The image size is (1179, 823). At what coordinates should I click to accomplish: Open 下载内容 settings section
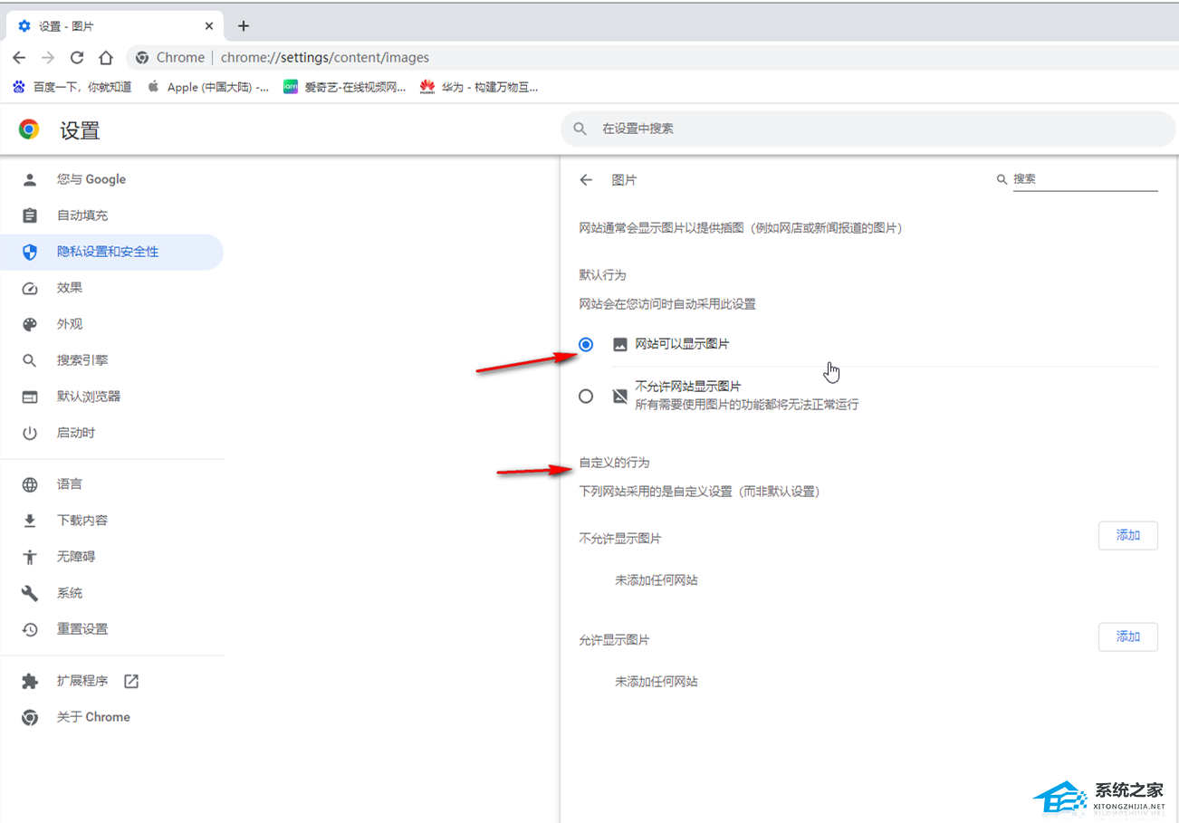82,521
